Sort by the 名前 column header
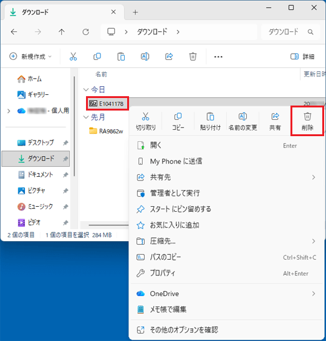Viewport: 326px width, 341px height. click(101, 74)
